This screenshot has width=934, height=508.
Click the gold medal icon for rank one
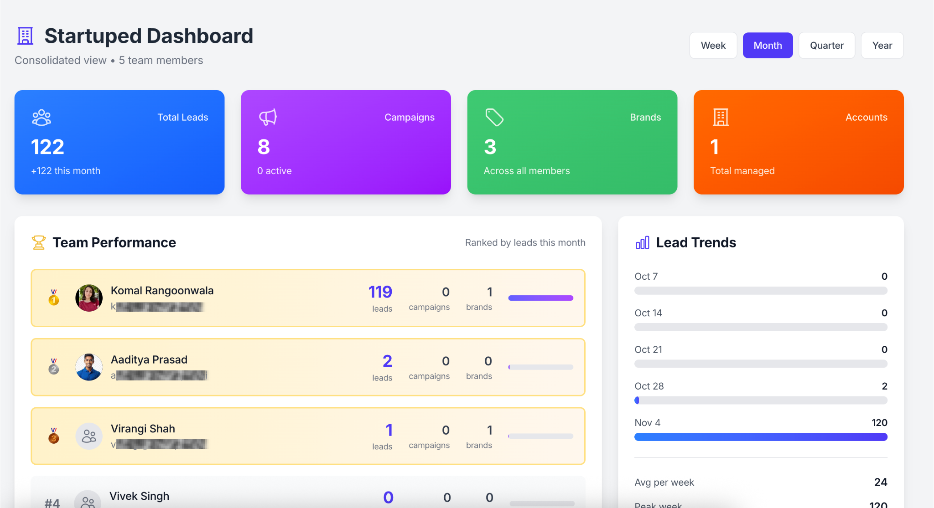point(54,298)
